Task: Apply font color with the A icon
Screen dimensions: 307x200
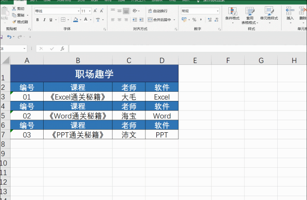Action: tap(85, 19)
